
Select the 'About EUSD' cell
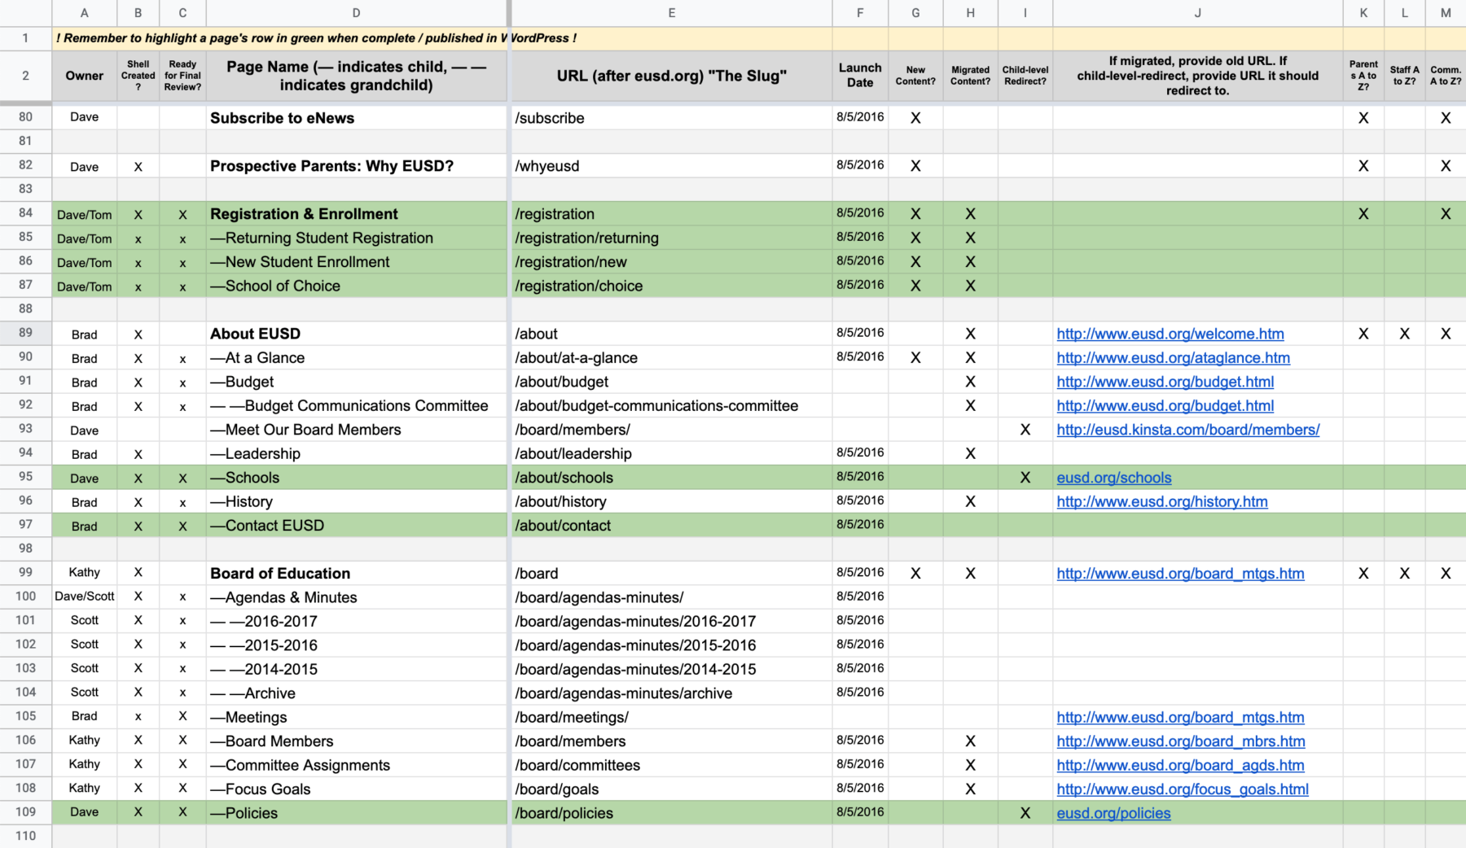(356, 334)
